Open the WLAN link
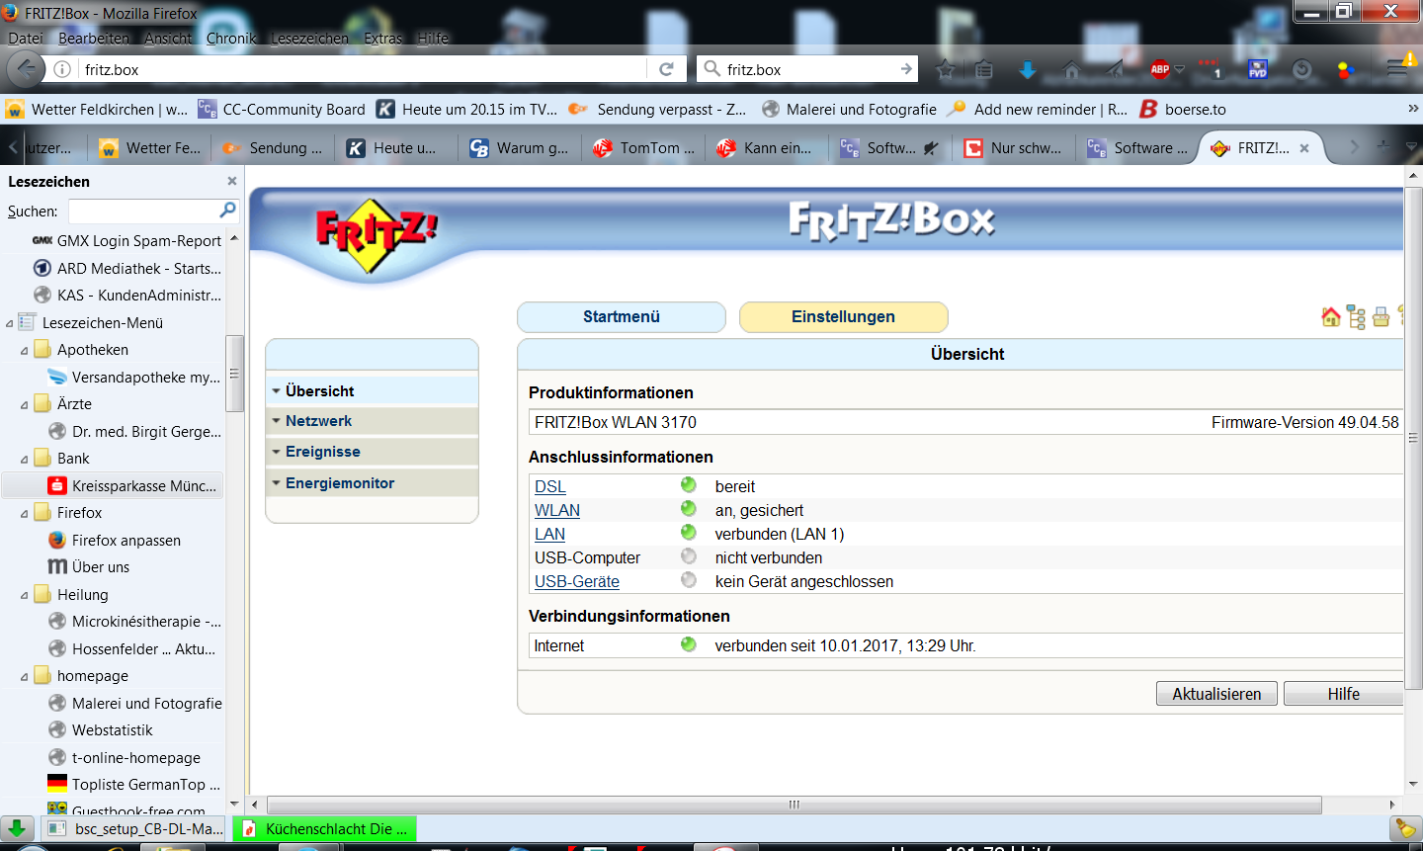Screen dimensions: 1423x851 click(x=557, y=510)
